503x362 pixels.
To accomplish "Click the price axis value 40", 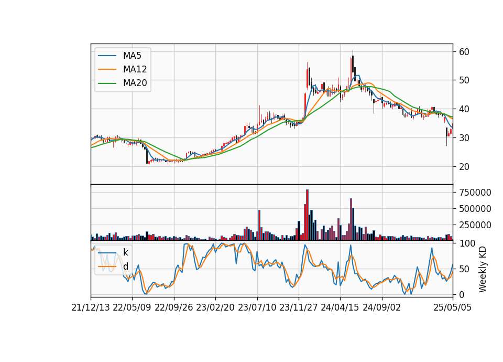I will pos(464,109).
